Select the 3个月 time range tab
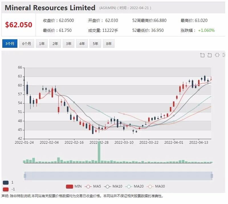The width and height of the screenshot is (228, 204). pos(10,44)
